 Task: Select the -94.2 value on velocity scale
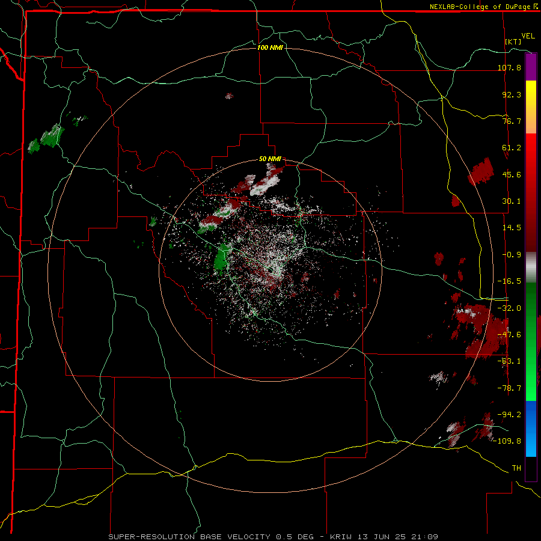pos(509,414)
